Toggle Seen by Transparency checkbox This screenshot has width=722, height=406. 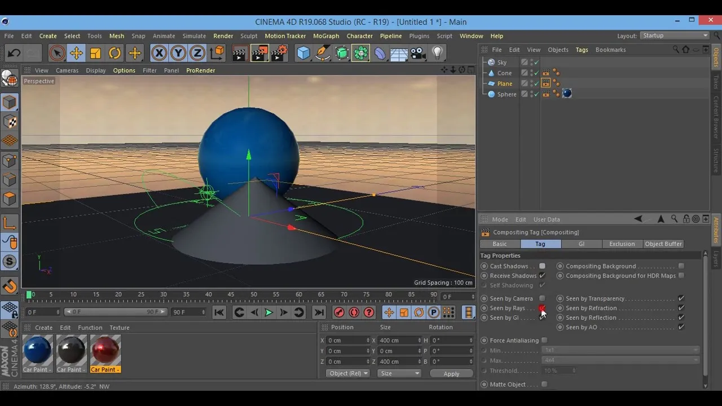(681, 298)
